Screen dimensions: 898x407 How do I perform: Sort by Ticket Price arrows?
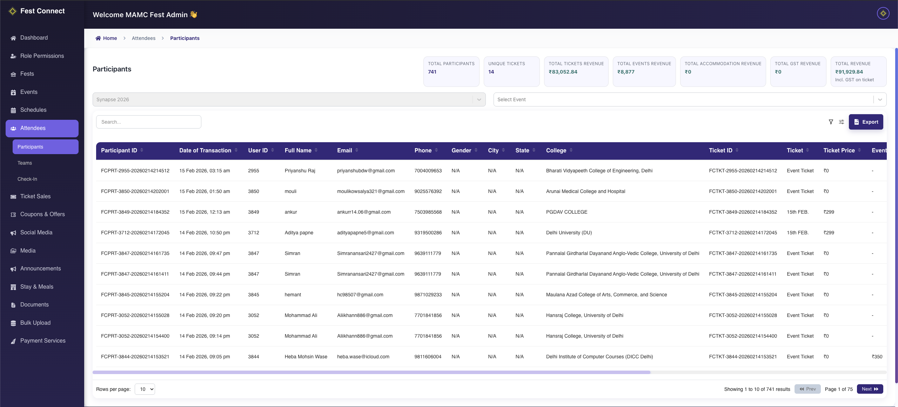pyautogui.click(x=859, y=150)
